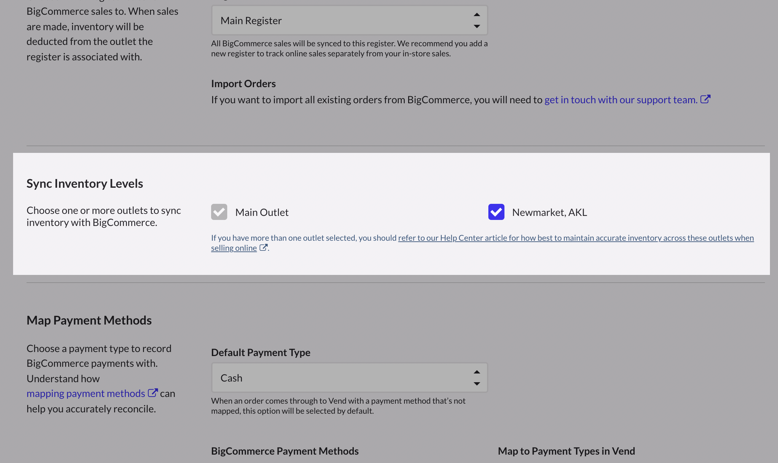Screen dimensions: 778x463
Task: Click 'Map to Payment Types in Vend' header
Action: click(x=566, y=451)
